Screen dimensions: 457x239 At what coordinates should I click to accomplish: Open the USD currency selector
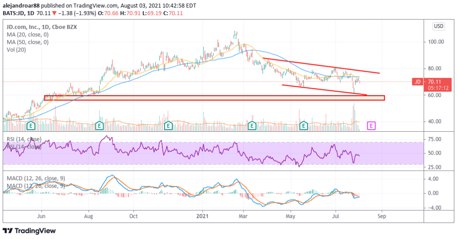(x=439, y=26)
